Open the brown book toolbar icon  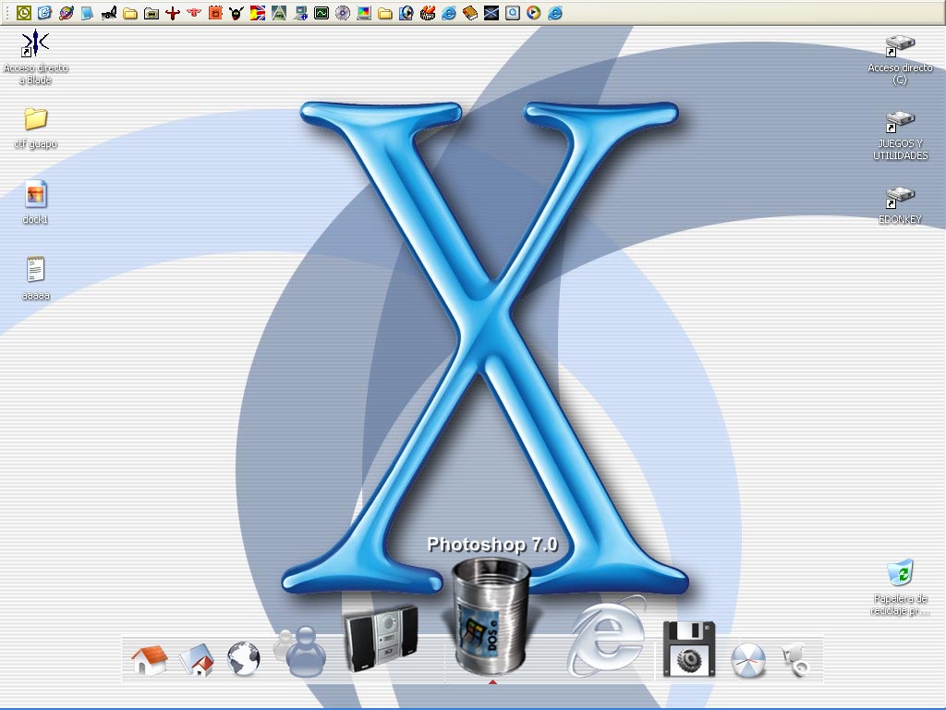point(470,13)
